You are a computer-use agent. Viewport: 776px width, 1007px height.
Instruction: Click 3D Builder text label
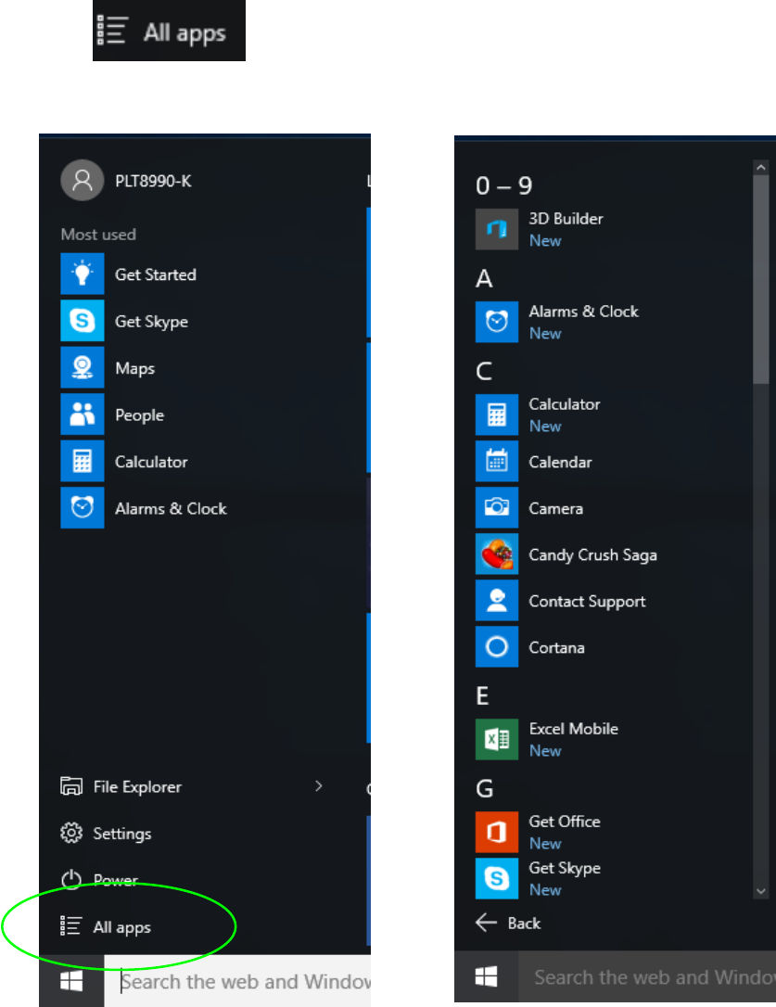click(566, 219)
